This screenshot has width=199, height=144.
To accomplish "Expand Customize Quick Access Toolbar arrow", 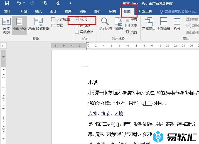I will [70, 3].
